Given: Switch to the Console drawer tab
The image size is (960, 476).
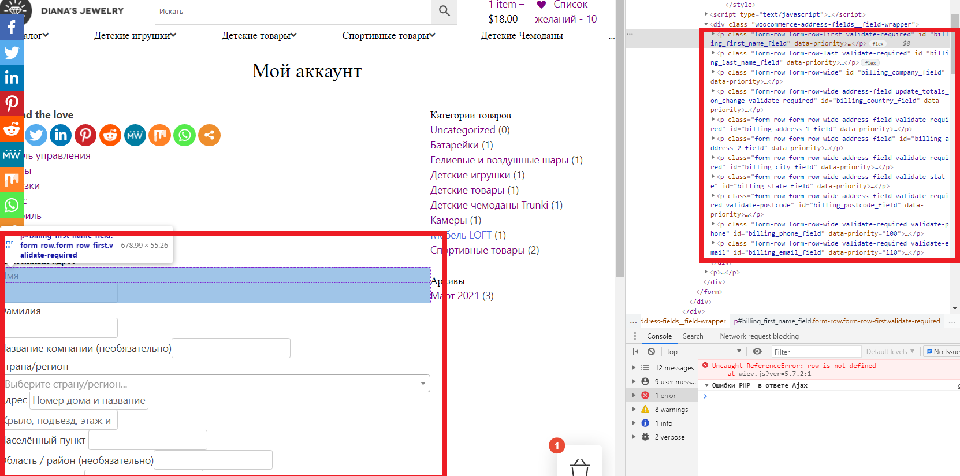Looking at the screenshot, I should pos(659,336).
